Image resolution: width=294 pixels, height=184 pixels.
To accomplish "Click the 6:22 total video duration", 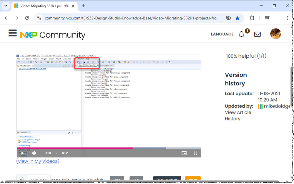I will [65, 153].
